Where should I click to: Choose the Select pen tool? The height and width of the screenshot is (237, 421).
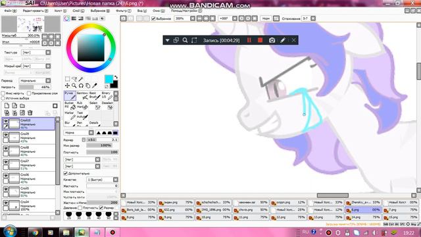coord(95,105)
